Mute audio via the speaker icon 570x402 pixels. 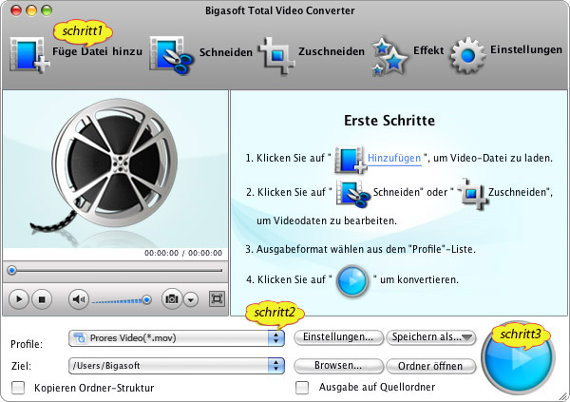pos(79,299)
